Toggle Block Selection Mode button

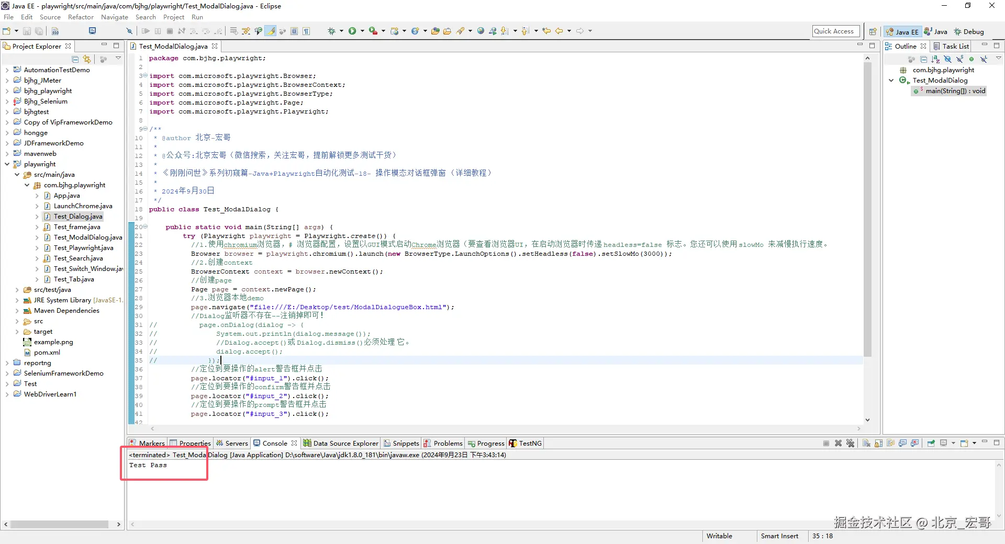pos(294,31)
